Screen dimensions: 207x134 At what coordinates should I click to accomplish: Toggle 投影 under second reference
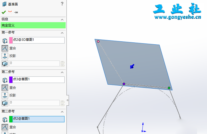pos(5,95)
